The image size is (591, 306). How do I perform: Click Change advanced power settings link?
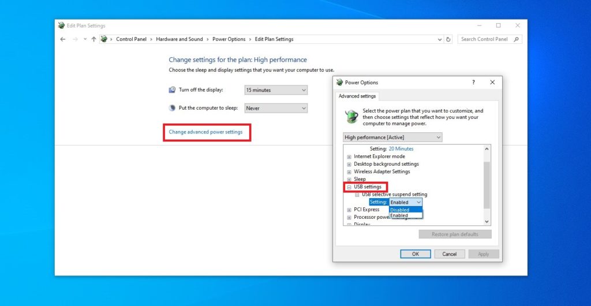tap(205, 132)
